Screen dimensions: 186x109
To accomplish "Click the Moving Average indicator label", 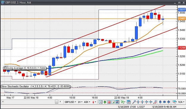I will [26, 68].
